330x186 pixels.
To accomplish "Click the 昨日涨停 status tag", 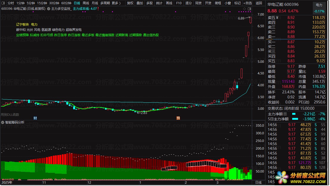I will (61, 35).
